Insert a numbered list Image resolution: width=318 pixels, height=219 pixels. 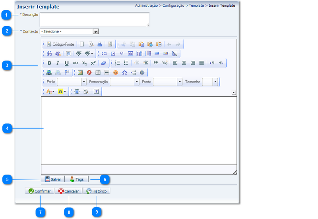pyautogui.click(x=117, y=63)
